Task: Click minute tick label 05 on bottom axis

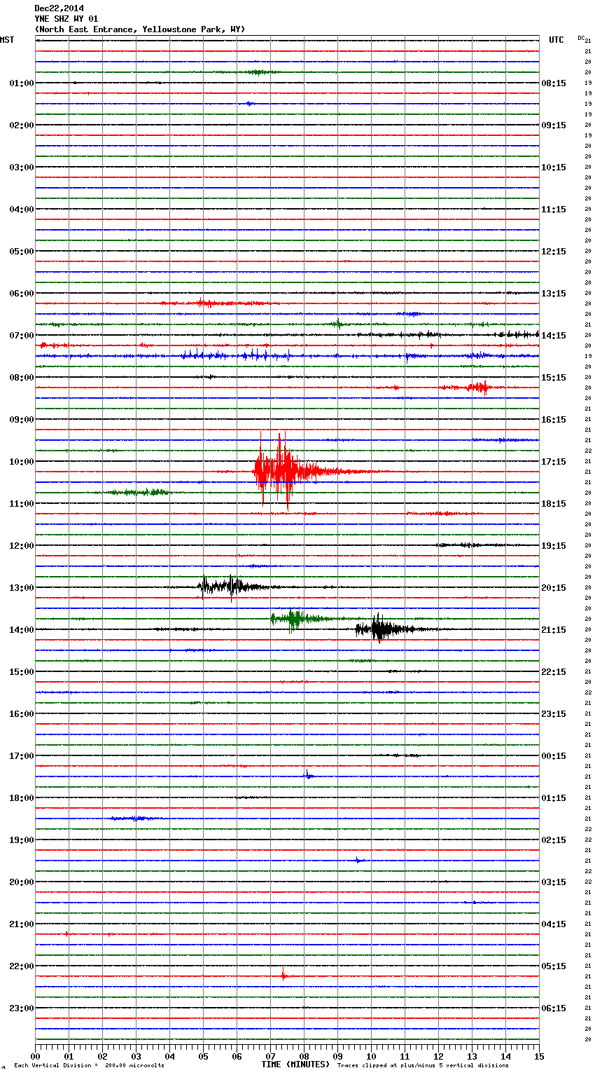Action: pos(203,1056)
